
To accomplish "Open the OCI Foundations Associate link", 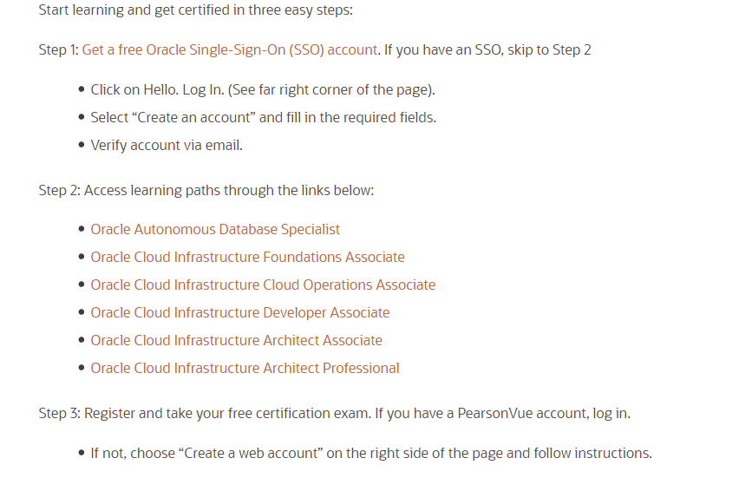I will pyautogui.click(x=247, y=257).
